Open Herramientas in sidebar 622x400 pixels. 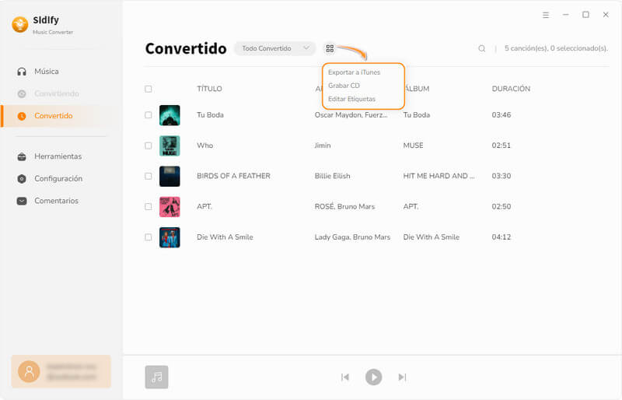(x=58, y=156)
